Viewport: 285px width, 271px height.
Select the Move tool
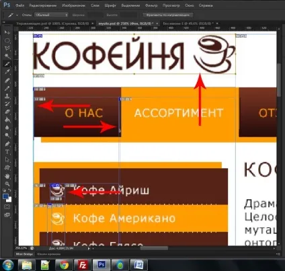(x=7, y=32)
